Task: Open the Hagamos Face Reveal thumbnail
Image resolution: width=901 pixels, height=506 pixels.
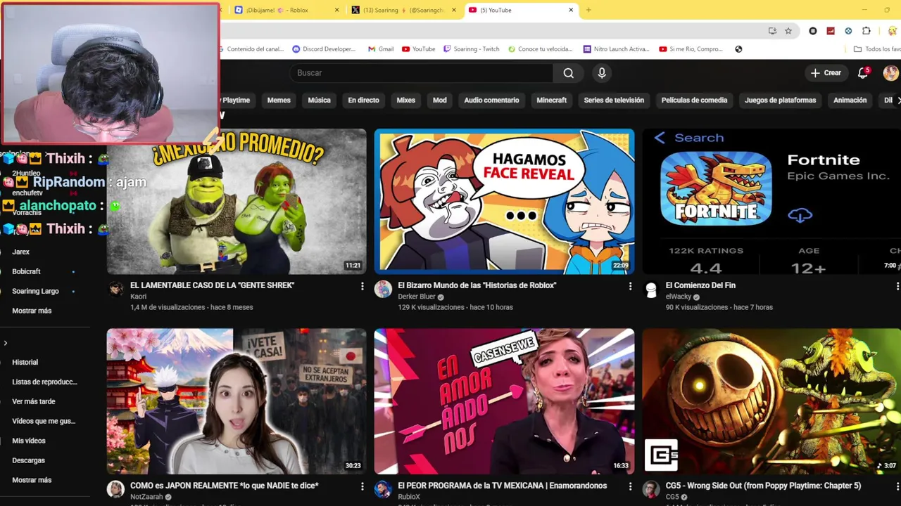Action: click(x=504, y=201)
